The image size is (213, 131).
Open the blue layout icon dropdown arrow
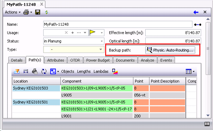click(x=58, y=71)
